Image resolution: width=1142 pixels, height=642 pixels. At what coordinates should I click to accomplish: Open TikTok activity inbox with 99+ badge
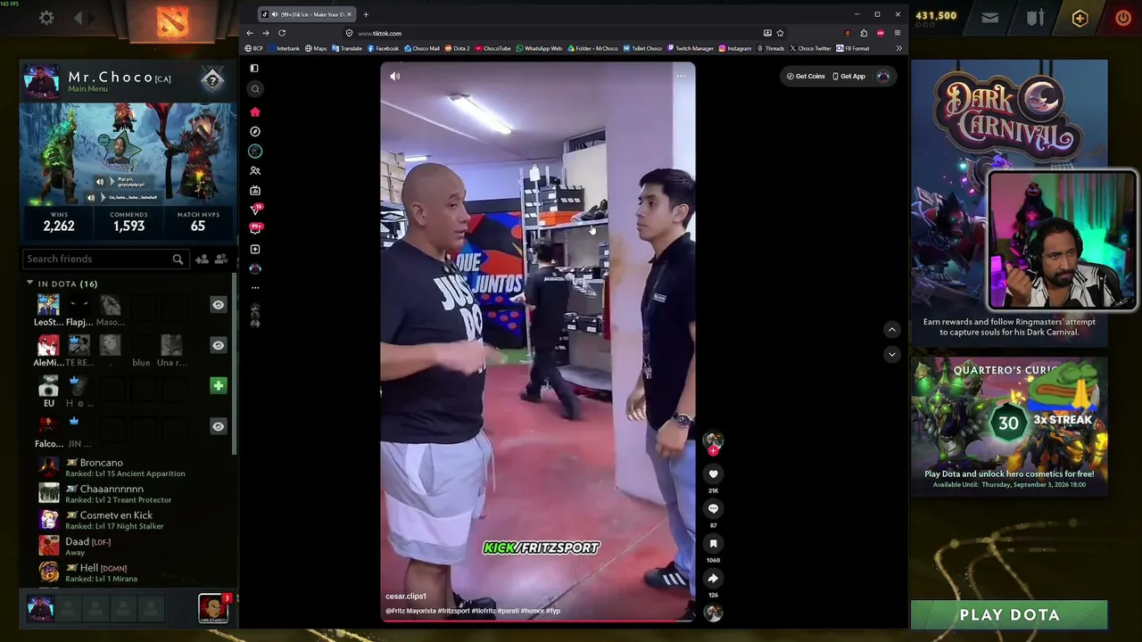pyautogui.click(x=256, y=229)
